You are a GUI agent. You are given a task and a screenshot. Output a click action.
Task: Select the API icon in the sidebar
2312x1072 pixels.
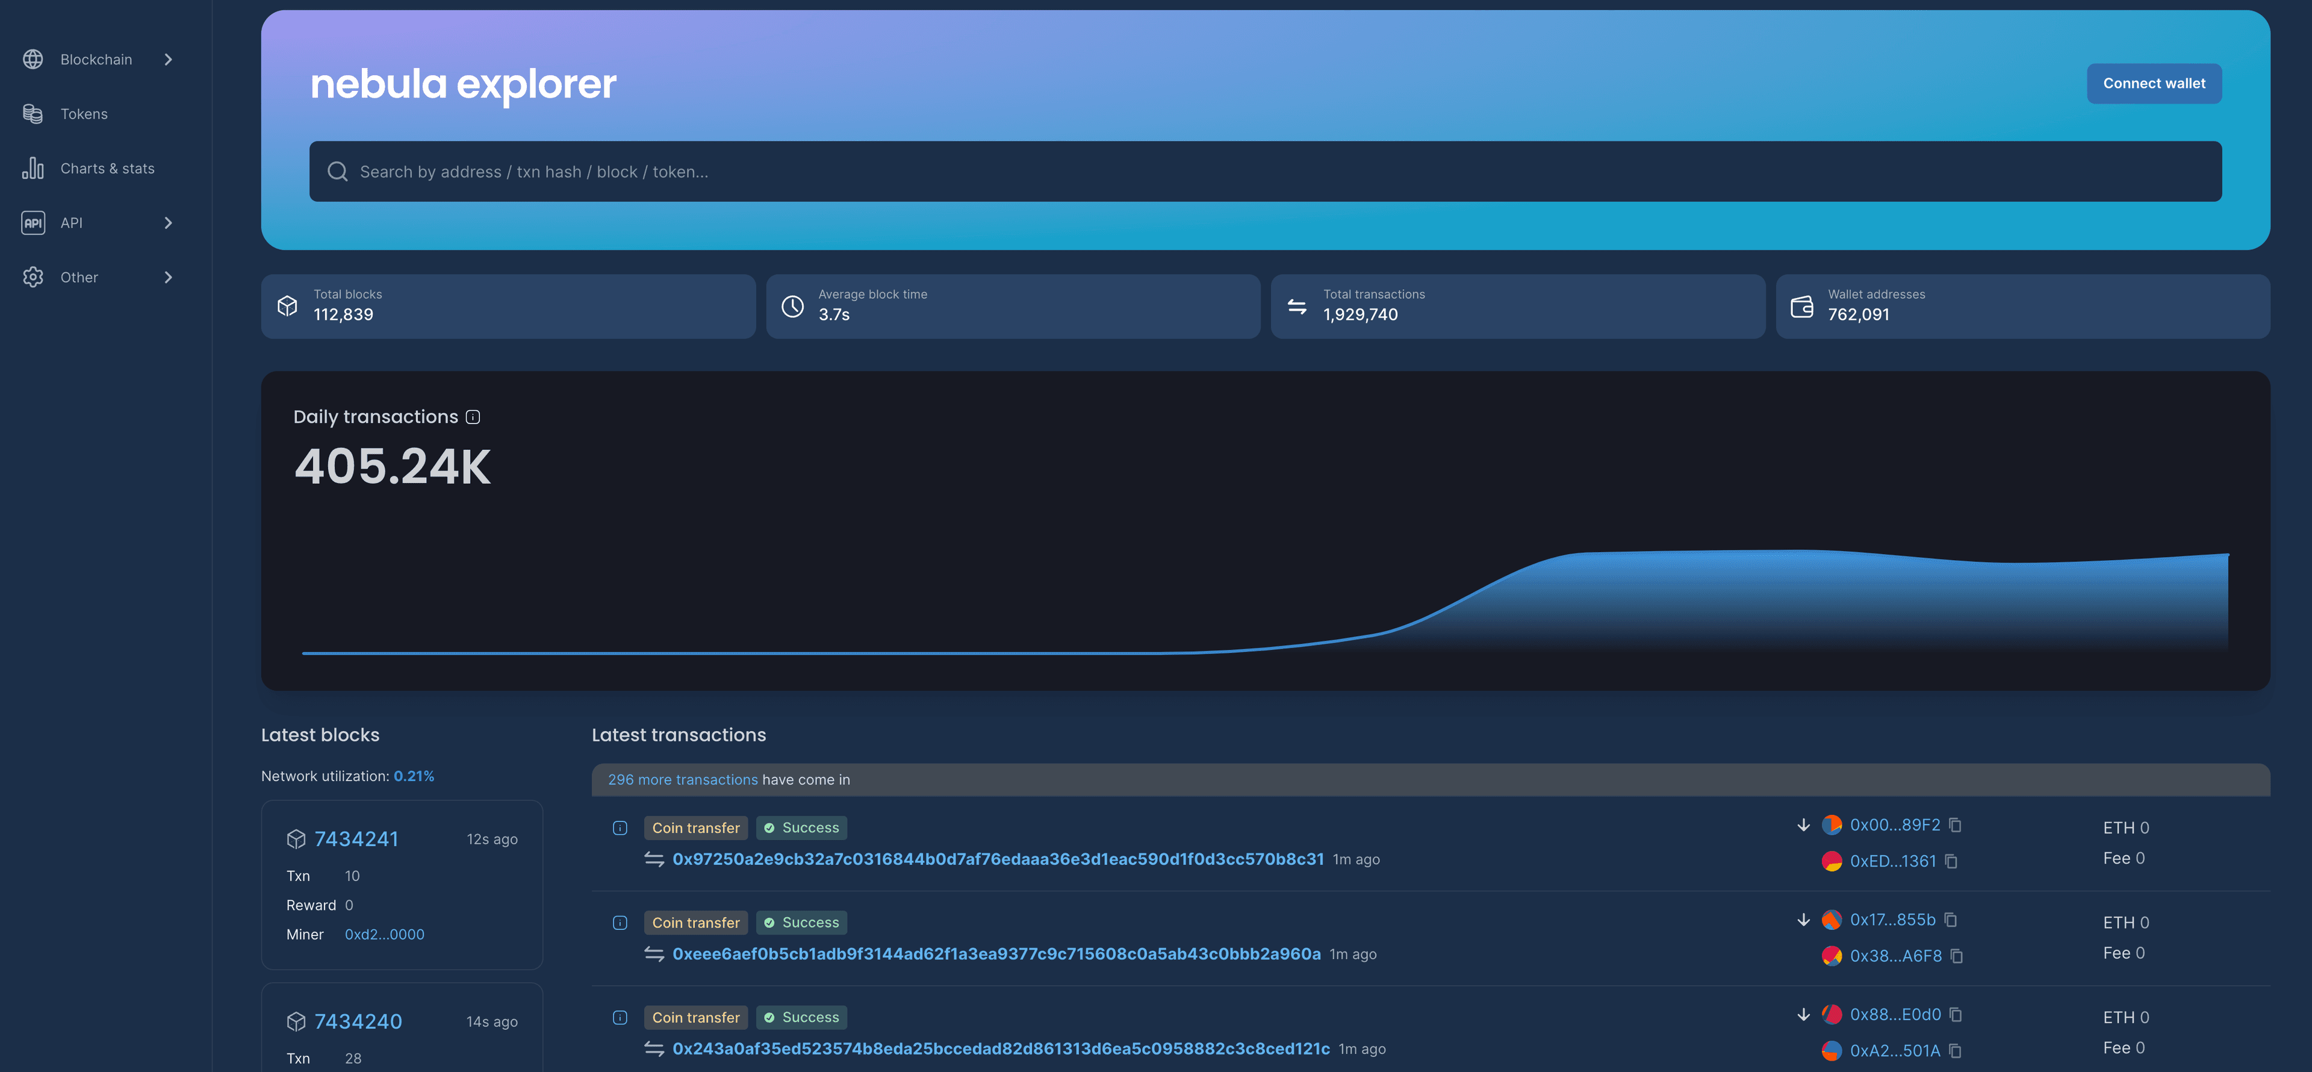pos(33,223)
